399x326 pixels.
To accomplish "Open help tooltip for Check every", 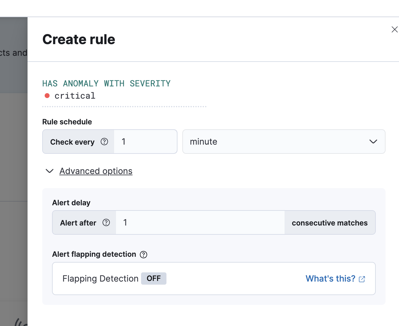I will point(104,142).
